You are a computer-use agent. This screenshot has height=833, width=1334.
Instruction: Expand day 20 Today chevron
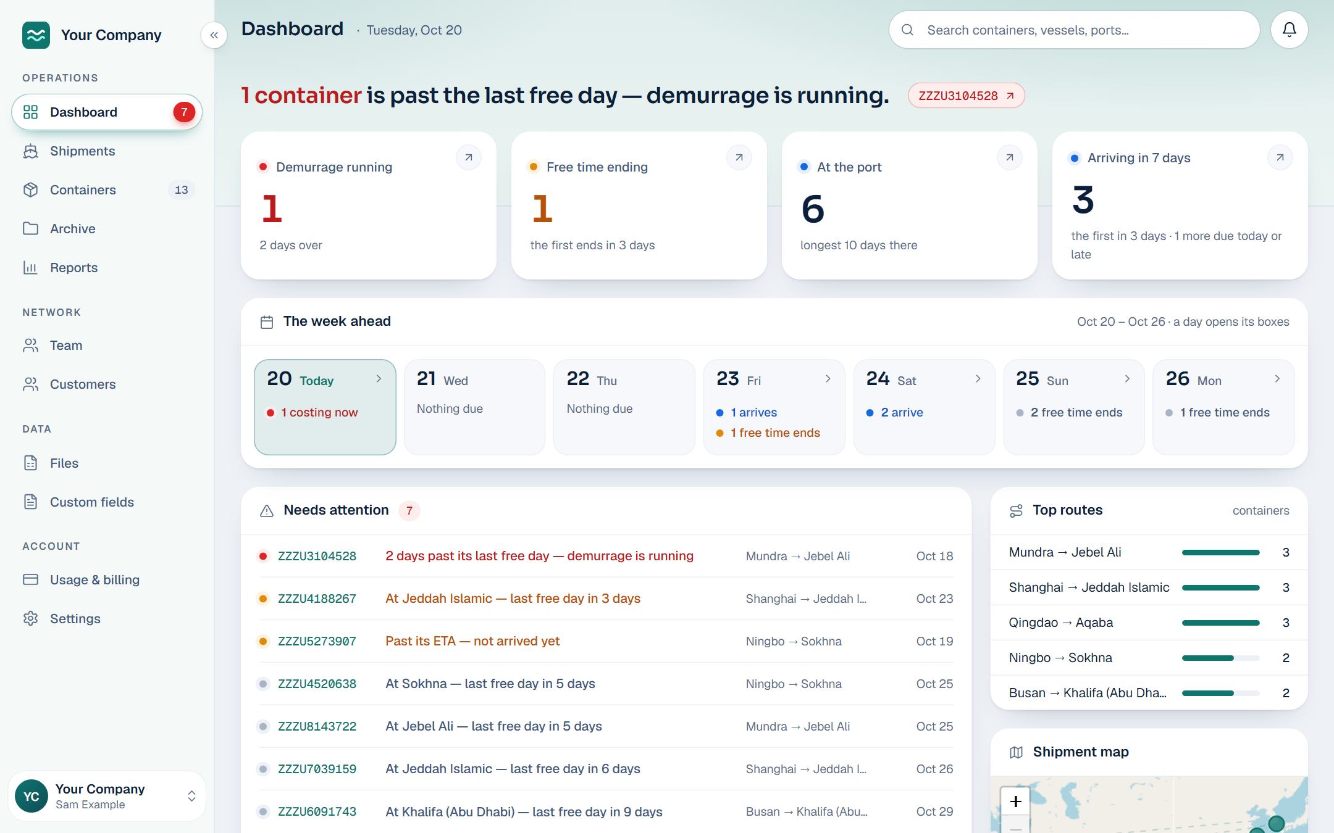point(379,379)
